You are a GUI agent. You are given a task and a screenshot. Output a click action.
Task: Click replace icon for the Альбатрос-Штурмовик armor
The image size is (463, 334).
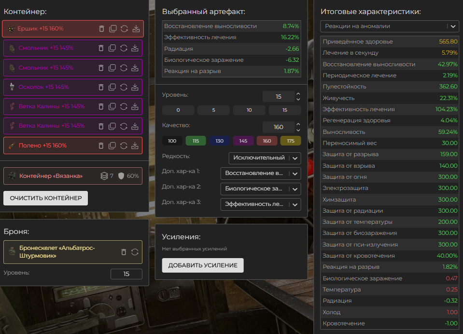[135, 252]
